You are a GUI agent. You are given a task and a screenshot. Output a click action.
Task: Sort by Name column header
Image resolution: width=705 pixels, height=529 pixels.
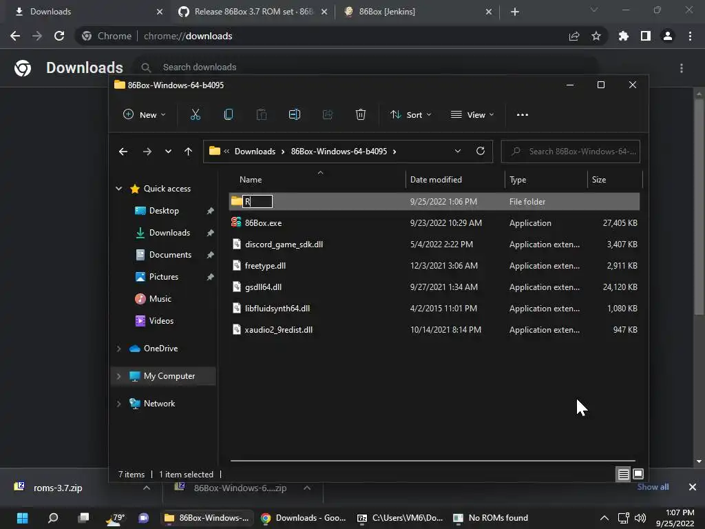(x=251, y=180)
